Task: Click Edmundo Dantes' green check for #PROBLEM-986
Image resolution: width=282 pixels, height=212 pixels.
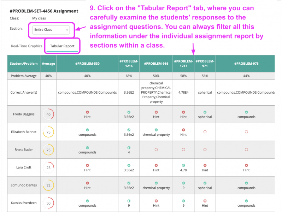Action: (156, 183)
